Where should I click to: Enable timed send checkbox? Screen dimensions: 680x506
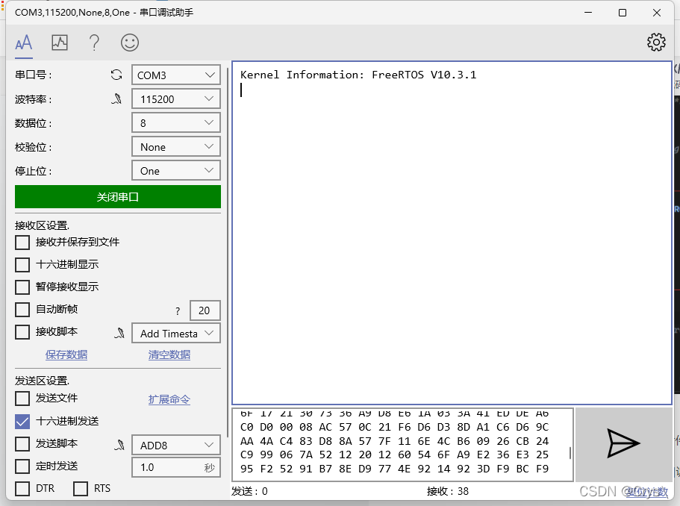click(22, 466)
